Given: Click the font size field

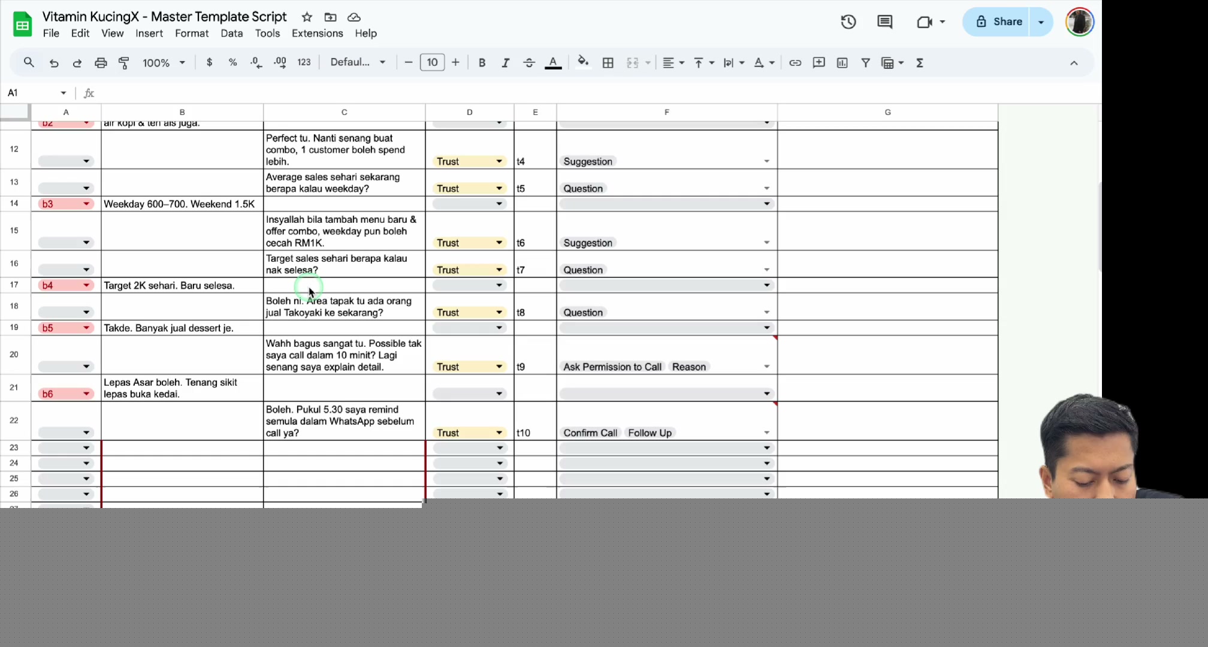Looking at the screenshot, I should [432, 62].
